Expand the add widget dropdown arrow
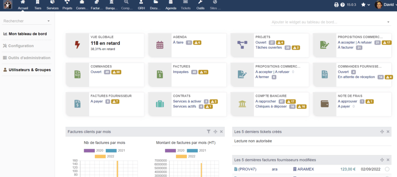Image resolution: width=397 pixels, height=177 pixels. 388,22
